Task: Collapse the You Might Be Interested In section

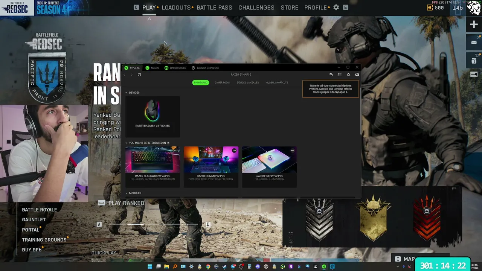Action: 127,143
